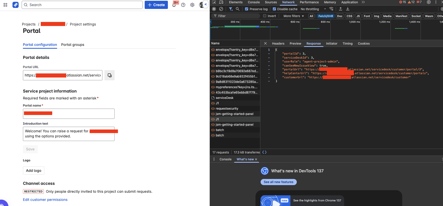Click the Introduction text field
The image size is (443, 206).
pyautogui.click(x=69, y=134)
